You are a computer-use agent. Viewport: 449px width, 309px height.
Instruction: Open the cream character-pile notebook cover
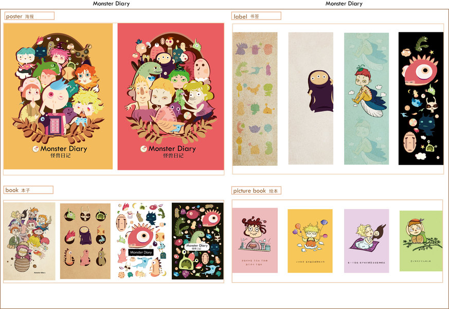click(x=29, y=242)
